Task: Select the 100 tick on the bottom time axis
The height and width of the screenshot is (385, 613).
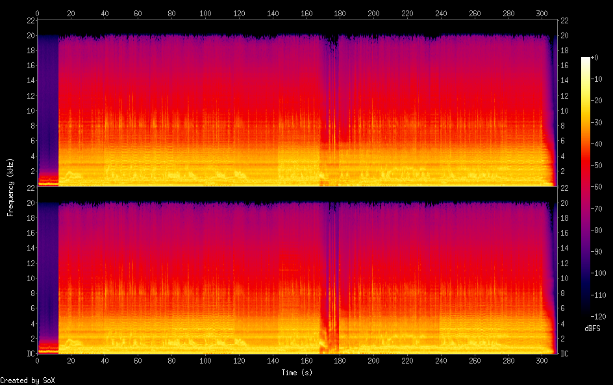Action: [x=205, y=360]
